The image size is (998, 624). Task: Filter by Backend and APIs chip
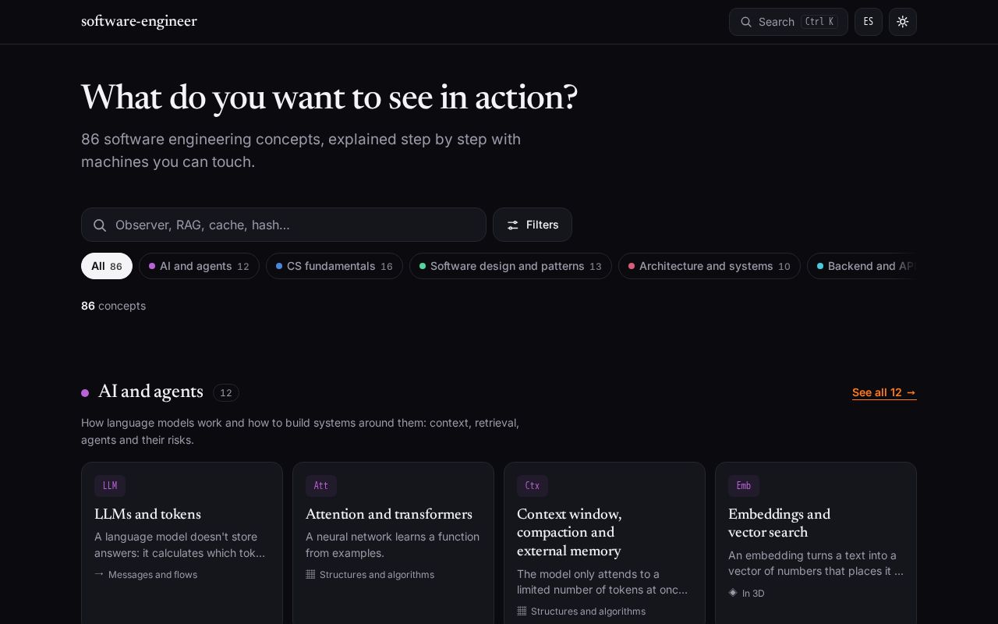pos(862,266)
